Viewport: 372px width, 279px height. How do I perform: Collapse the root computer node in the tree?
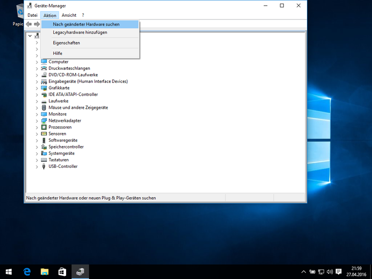pos(30,35)
